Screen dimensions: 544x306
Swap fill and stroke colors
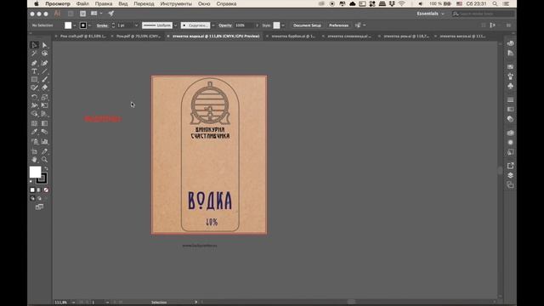coord(46,168)
